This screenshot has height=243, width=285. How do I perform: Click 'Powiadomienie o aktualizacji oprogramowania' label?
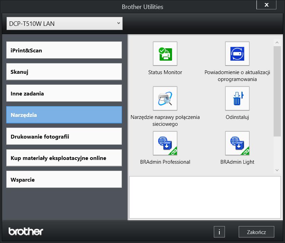pos(237,76)
